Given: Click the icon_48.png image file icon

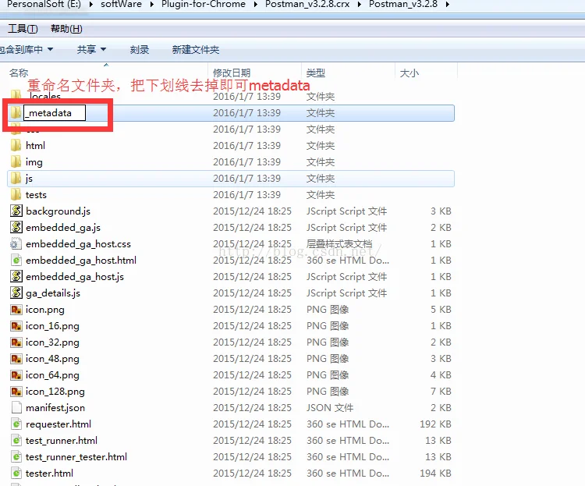Looking at the screenshot, I should point(16,359).
